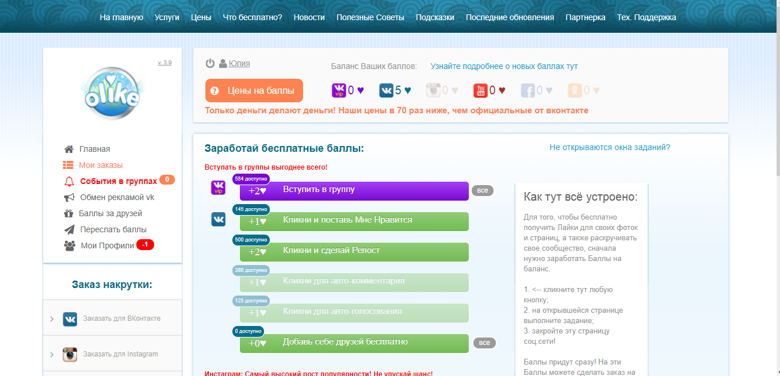Click the Цены на баллы button
Viewport: 780px width, 376px height.
pos(254,91)
